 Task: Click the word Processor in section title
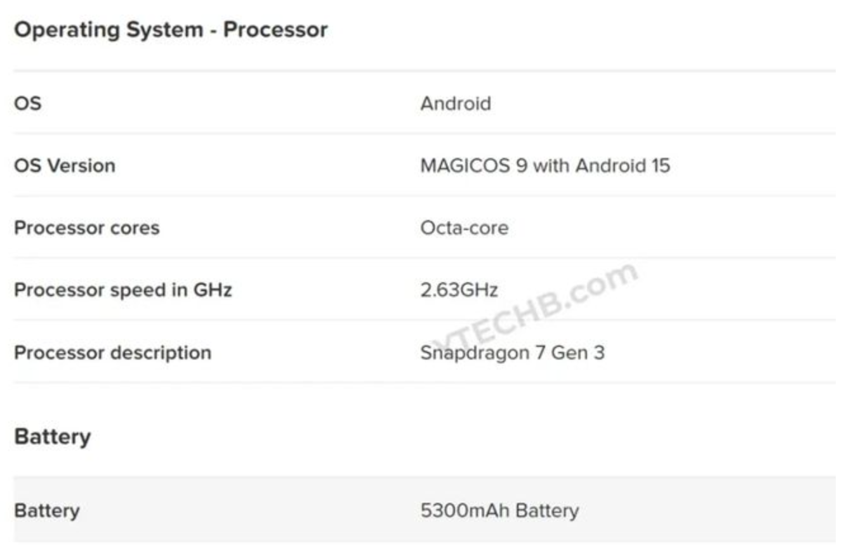(x=275, y=30)
